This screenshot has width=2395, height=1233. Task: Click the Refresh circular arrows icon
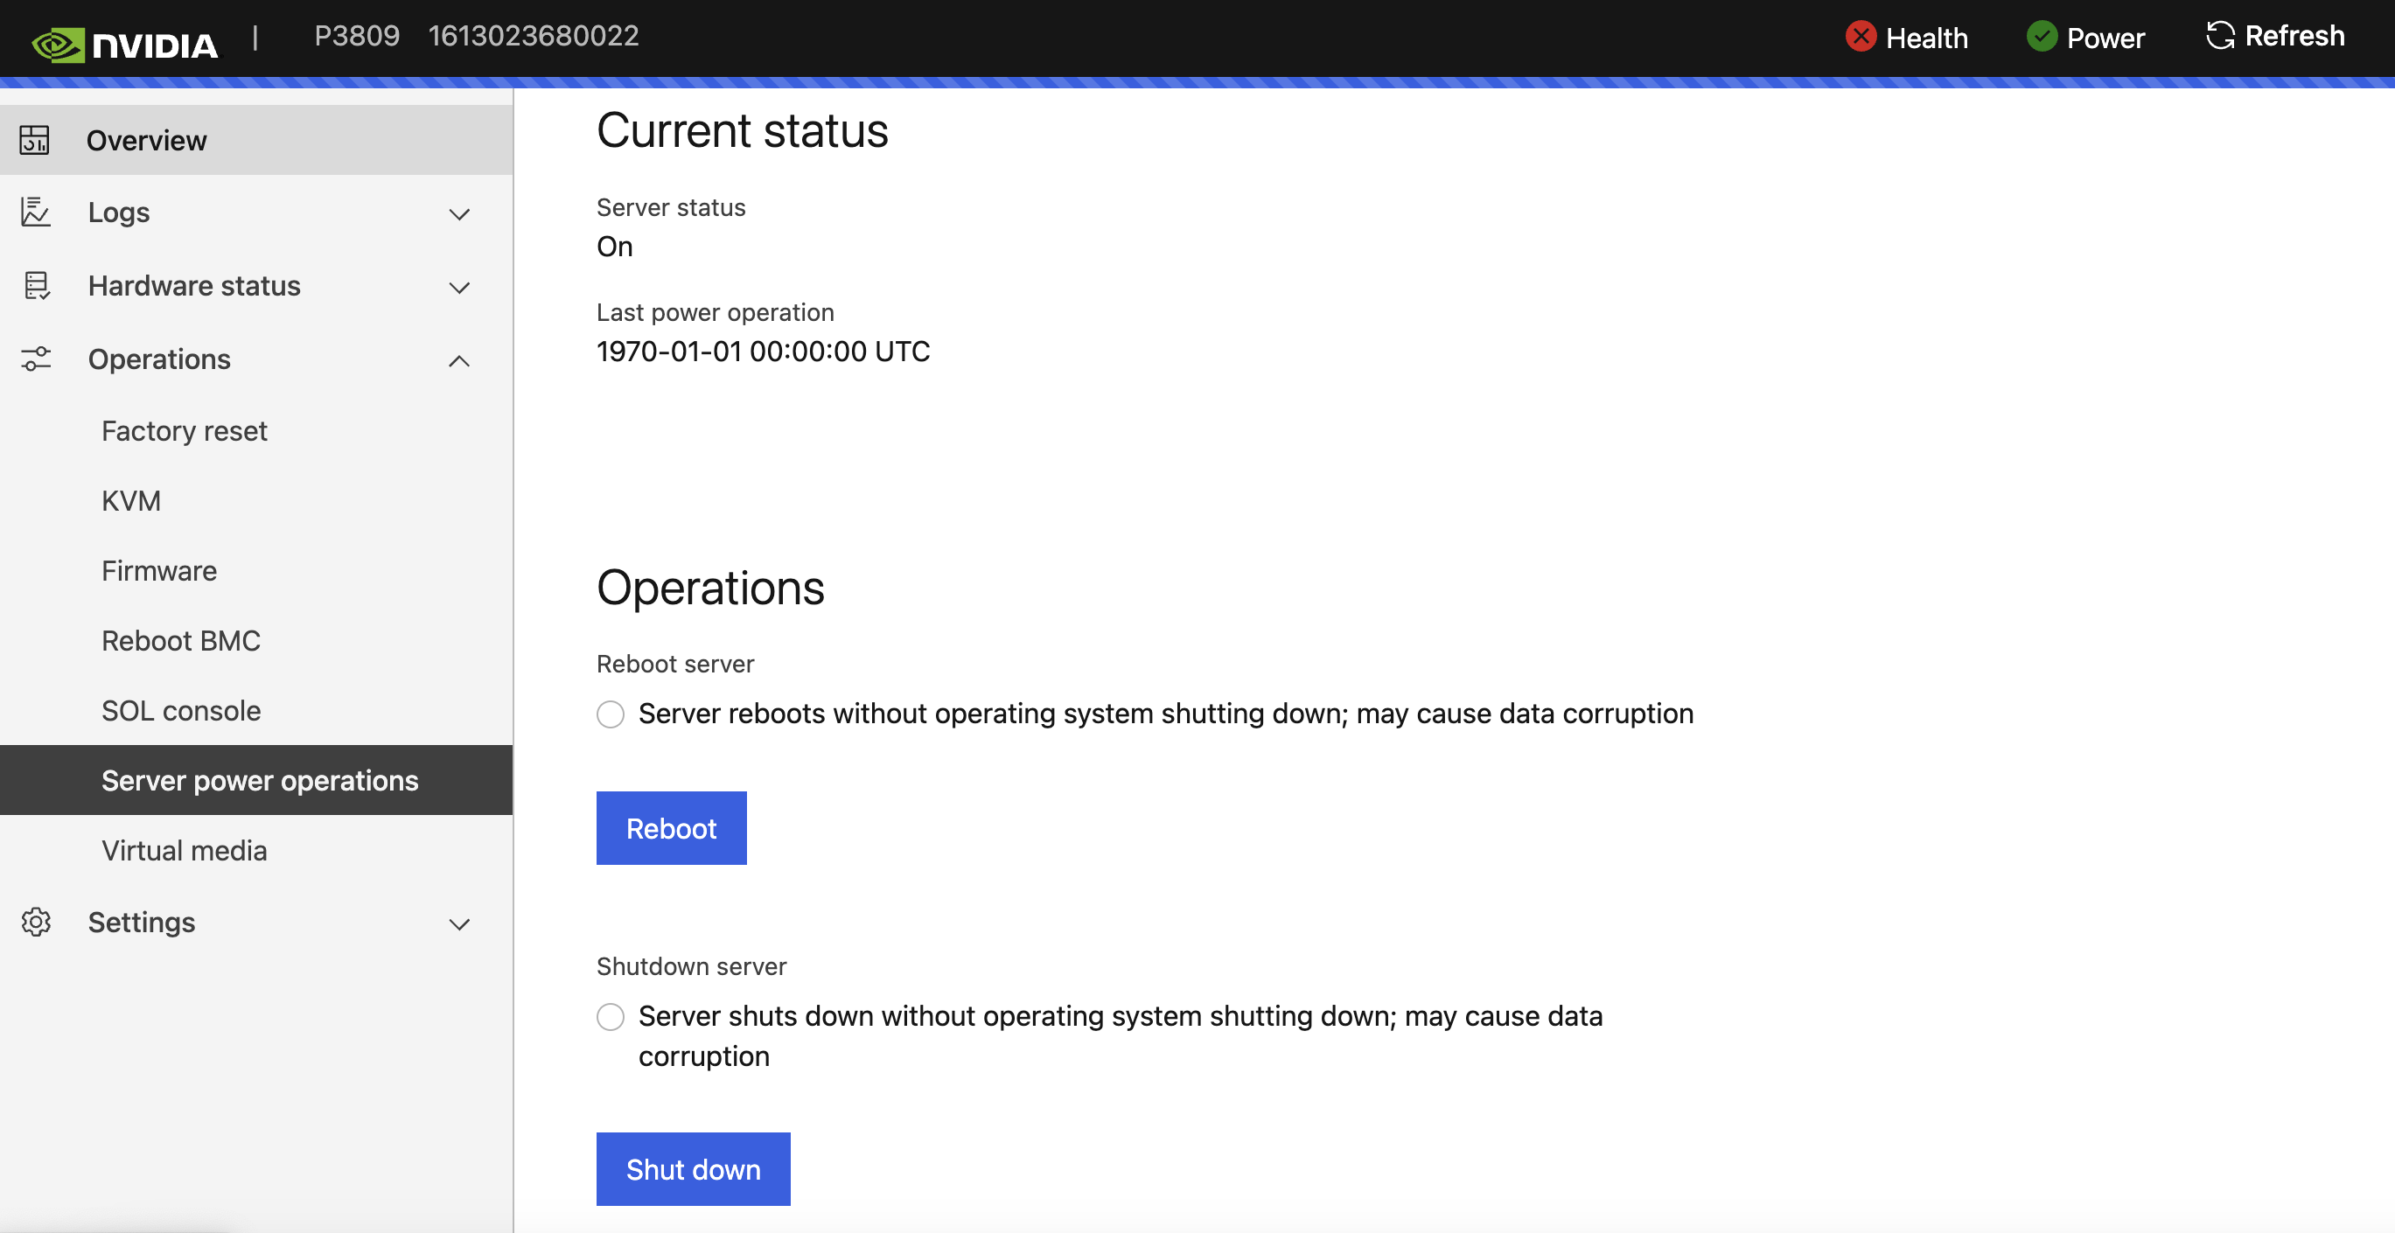[2220, 36]
